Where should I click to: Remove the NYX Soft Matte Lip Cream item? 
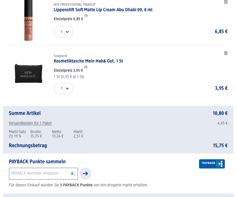coord(226,2)
